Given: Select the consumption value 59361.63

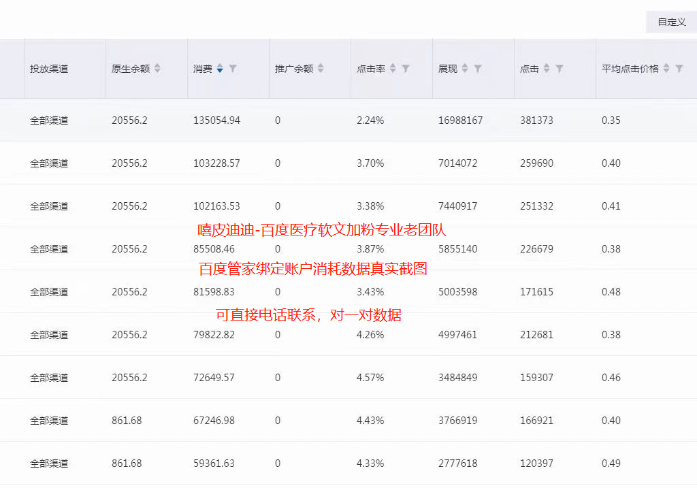Looking at the screenshot, I should (x=214, y=463).
